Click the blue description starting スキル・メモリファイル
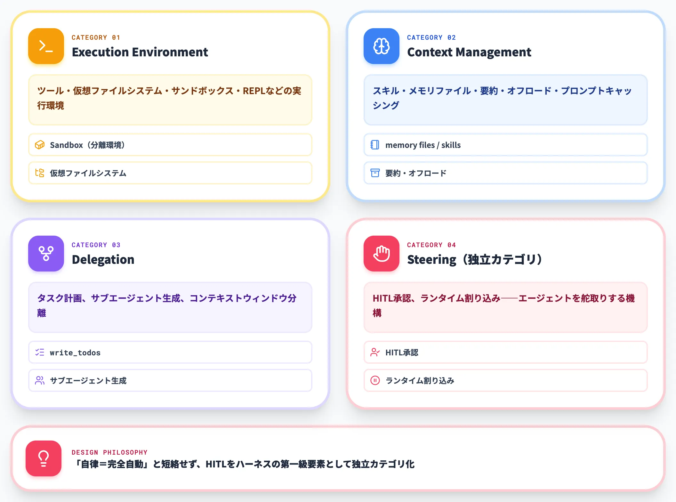Image resolution: width=676 pixels, height=502 pixels. [506, 100]
